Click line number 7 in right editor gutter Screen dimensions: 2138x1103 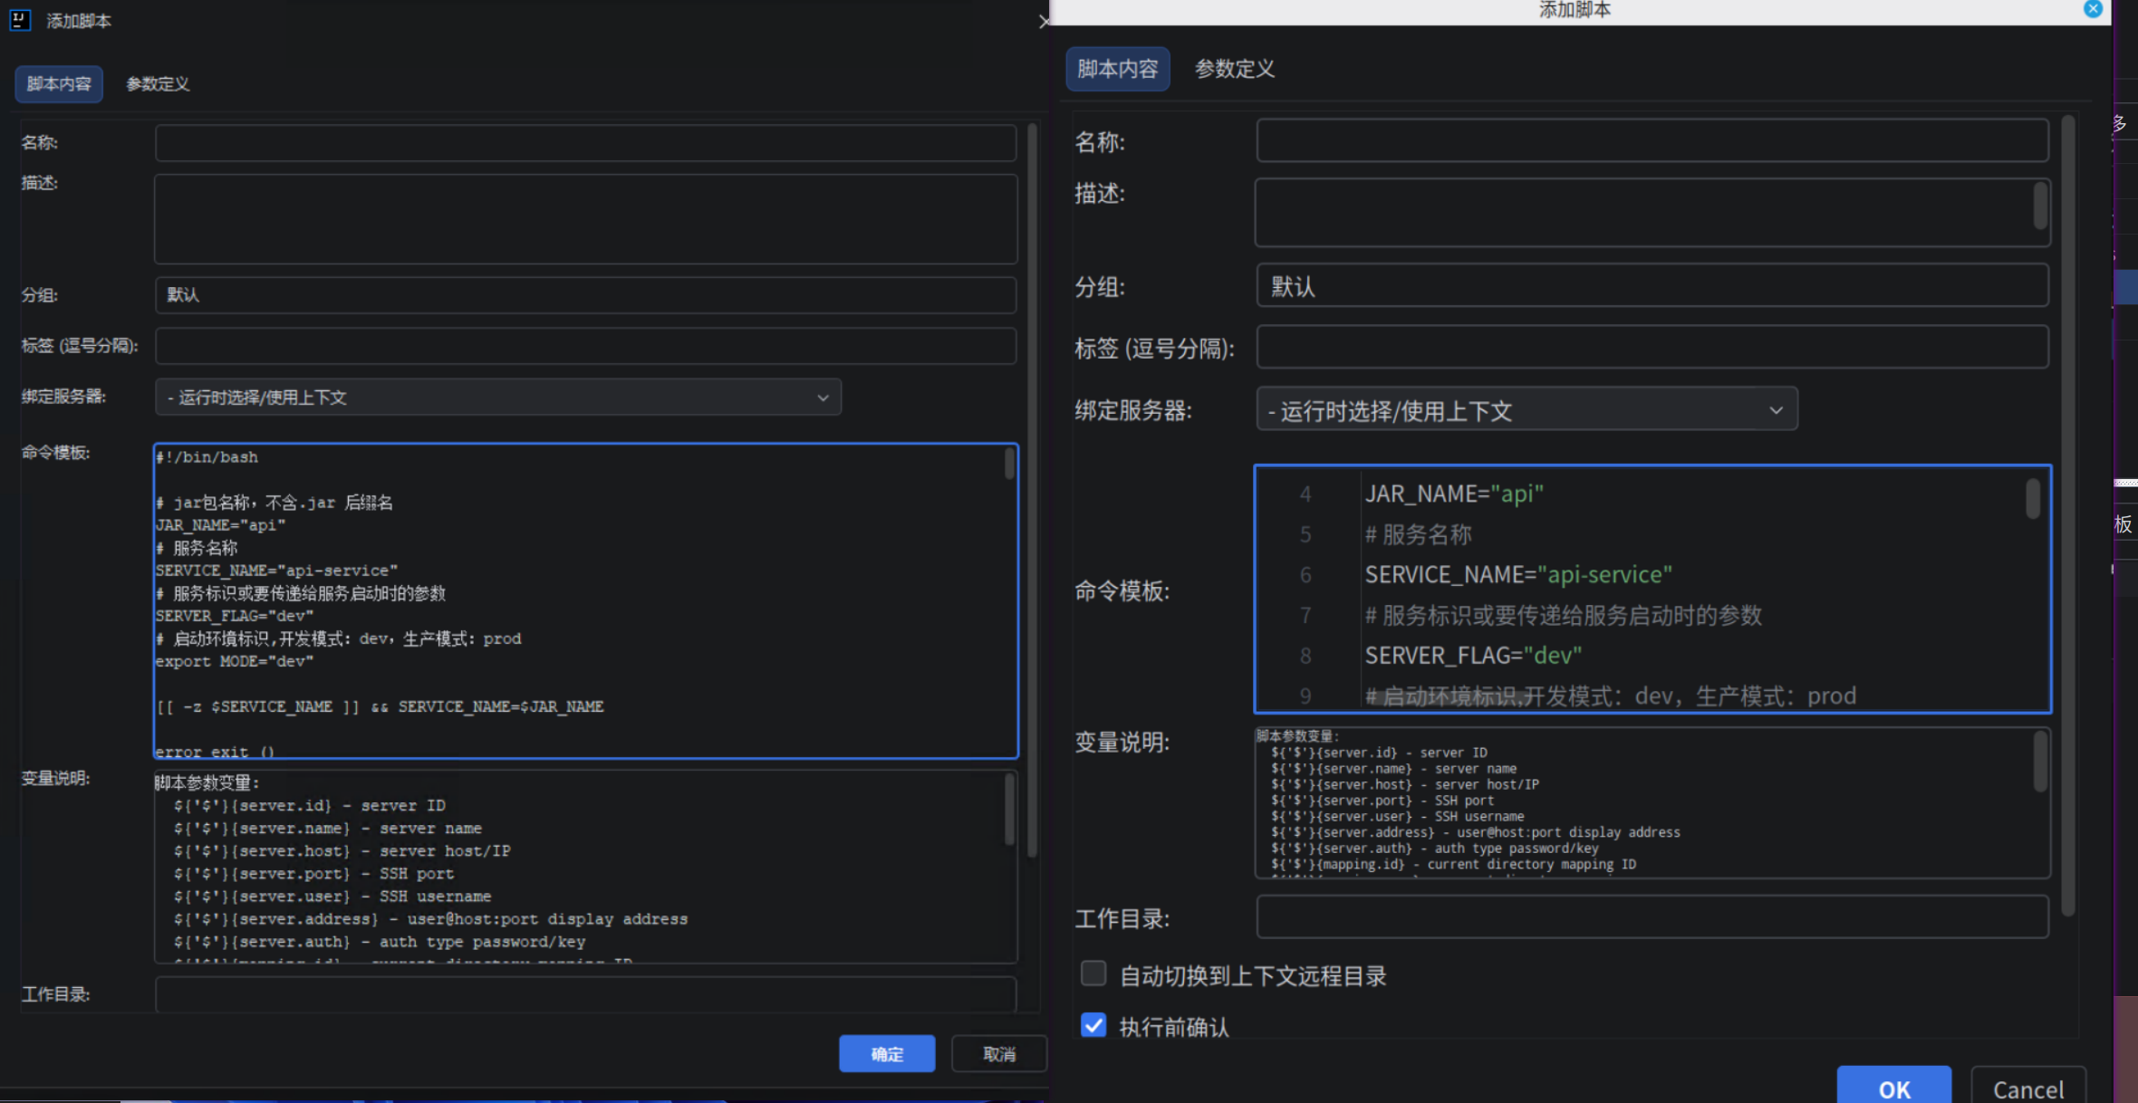[1305, 615]
